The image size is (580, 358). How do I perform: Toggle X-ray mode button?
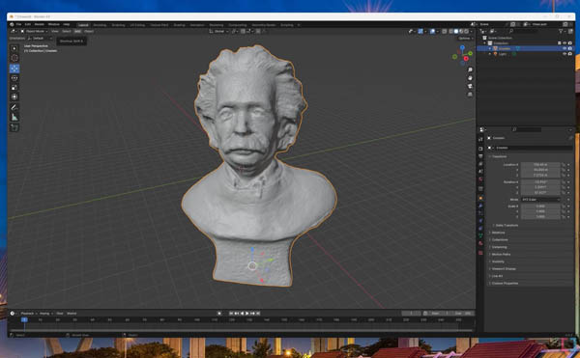click(445, 32)
